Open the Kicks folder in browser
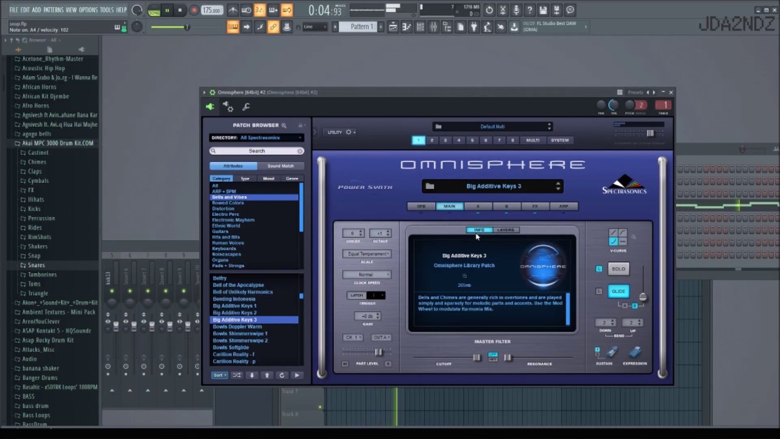780x439 pixels. [34, 209]
